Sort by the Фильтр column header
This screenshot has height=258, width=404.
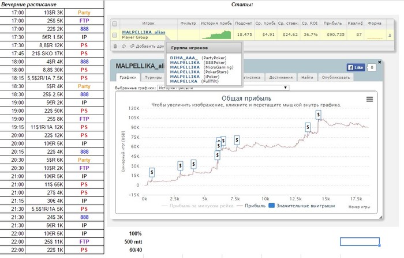point(188,24)
